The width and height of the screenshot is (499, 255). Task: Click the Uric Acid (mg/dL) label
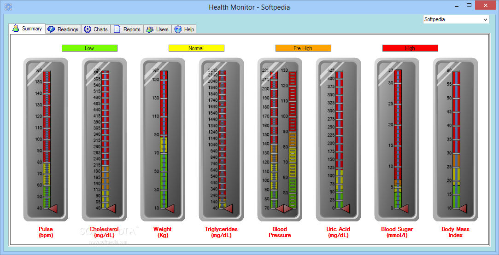pos(338,232)
